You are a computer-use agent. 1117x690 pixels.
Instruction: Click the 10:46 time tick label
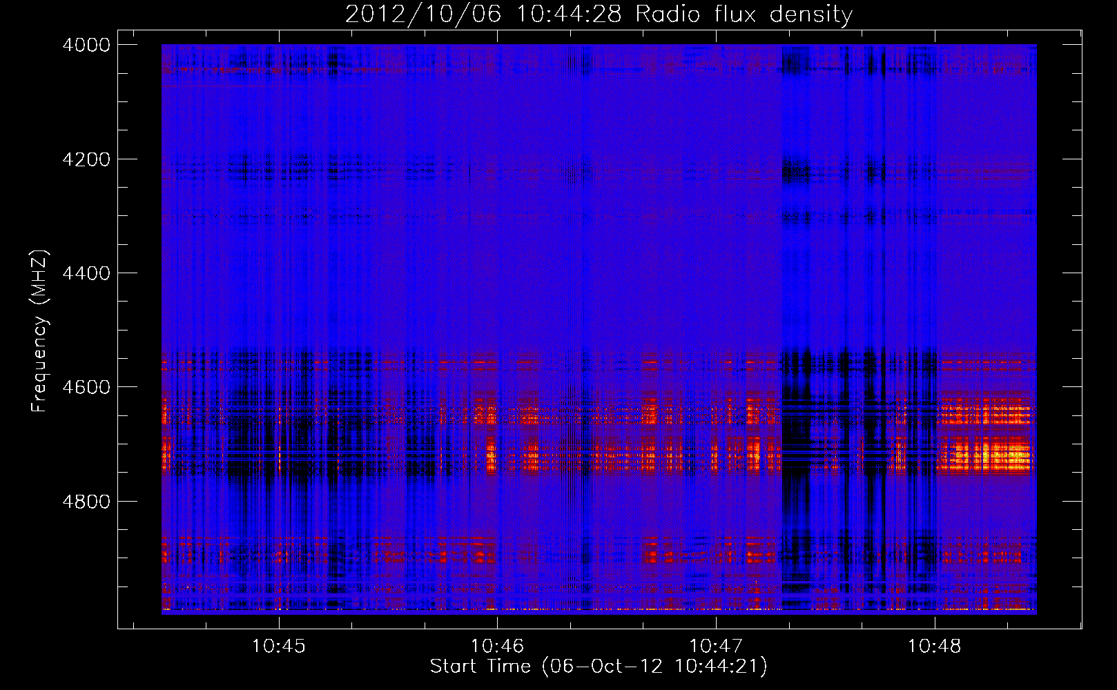click(497, 647)
